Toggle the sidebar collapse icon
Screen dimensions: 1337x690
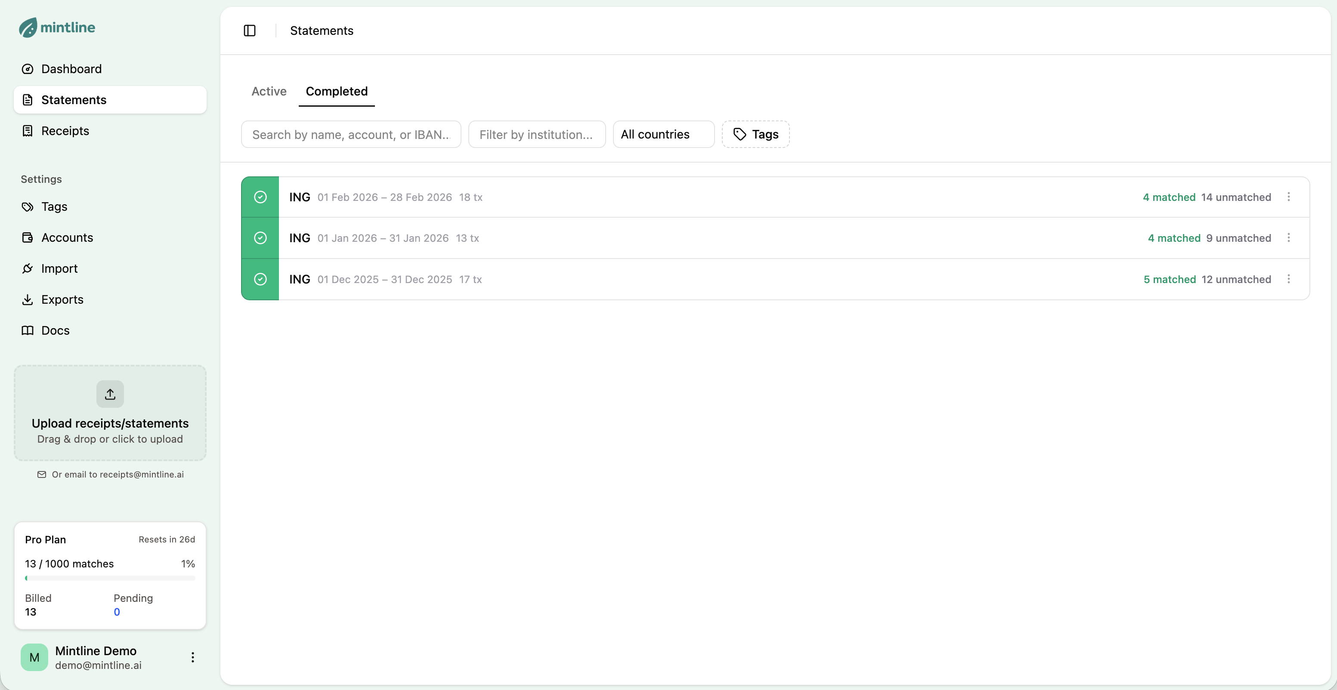(250, 31)
